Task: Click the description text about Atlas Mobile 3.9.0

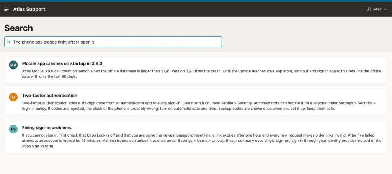Action: click(x=201, y=74)
